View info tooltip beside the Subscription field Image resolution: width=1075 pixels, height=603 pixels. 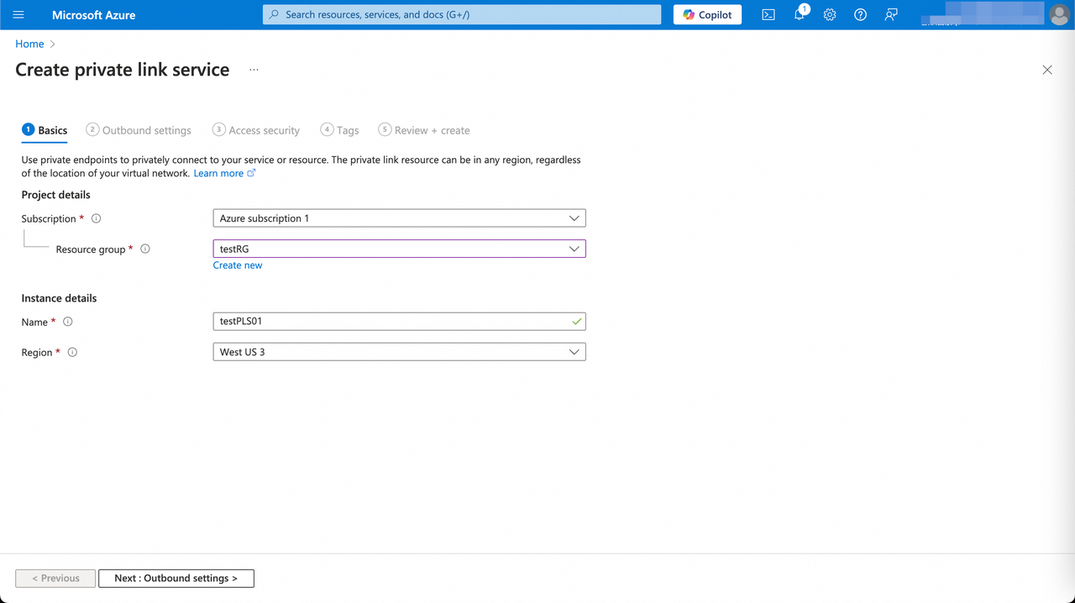96,218
